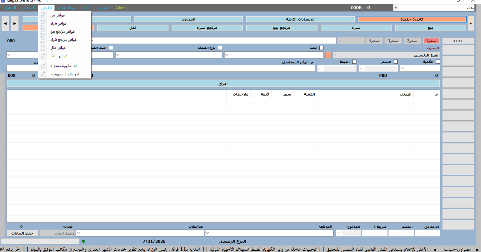
Task: Click the ادراج insert button
Action: 223,84
